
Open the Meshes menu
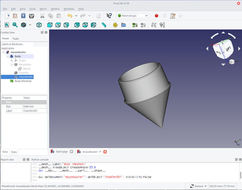[55, 9]
